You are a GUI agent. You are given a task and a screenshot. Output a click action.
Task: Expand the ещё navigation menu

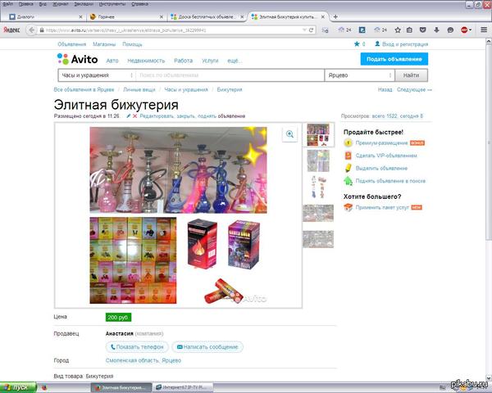coord(235,61)
